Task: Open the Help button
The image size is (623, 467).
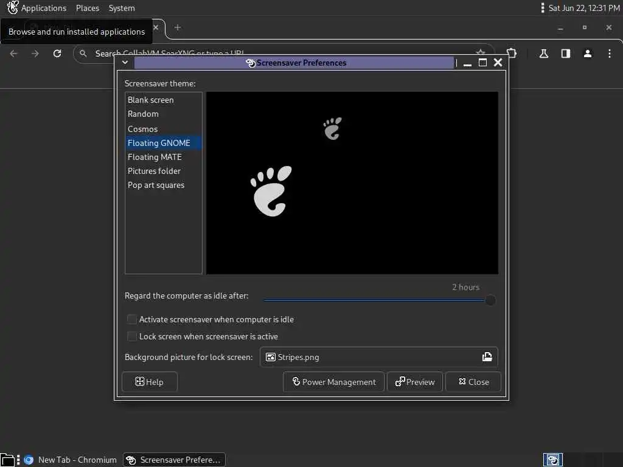Action: 150,382
